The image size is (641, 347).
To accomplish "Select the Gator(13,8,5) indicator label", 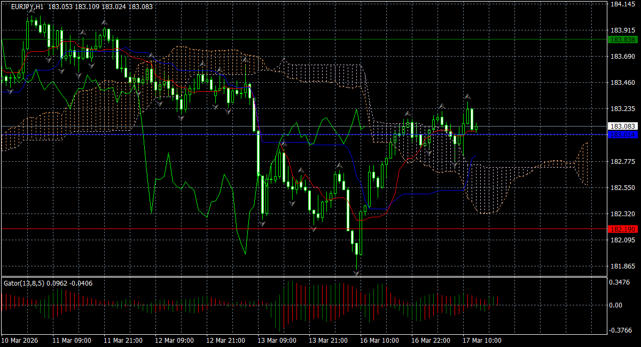I will pos(24,283).
